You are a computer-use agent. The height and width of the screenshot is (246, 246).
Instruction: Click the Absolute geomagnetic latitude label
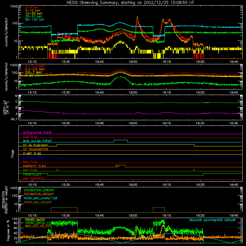pyautogui.click(x=212, y=220)
